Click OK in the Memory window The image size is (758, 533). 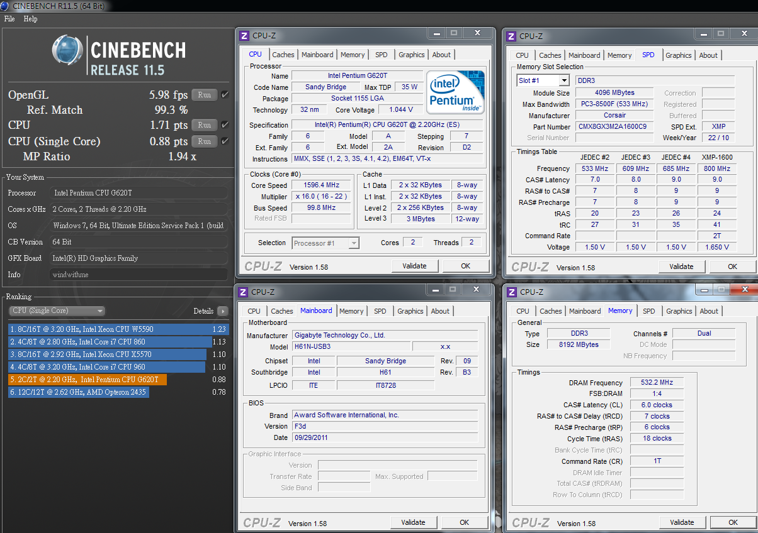tap(733, 522)
